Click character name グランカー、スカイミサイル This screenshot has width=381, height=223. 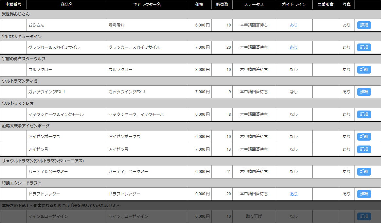pos(134,47)
